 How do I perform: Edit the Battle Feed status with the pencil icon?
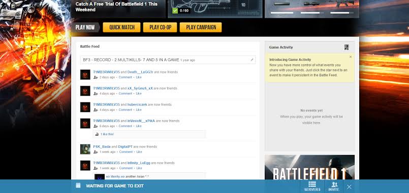[251, 60]
